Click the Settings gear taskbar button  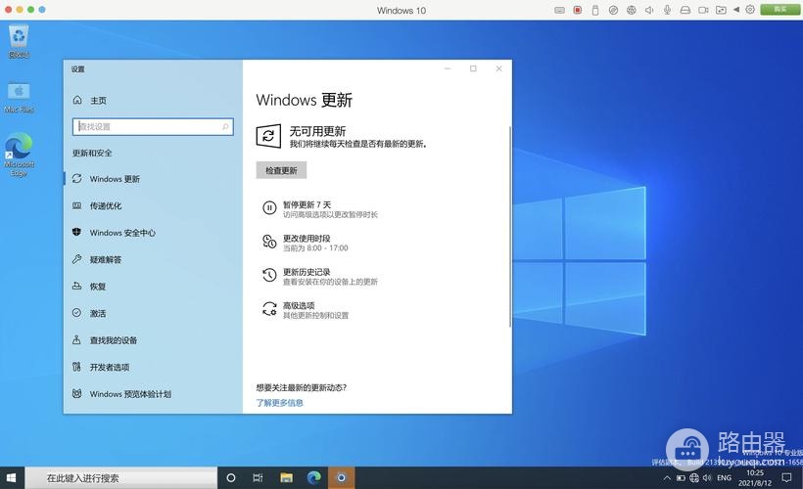341,477
